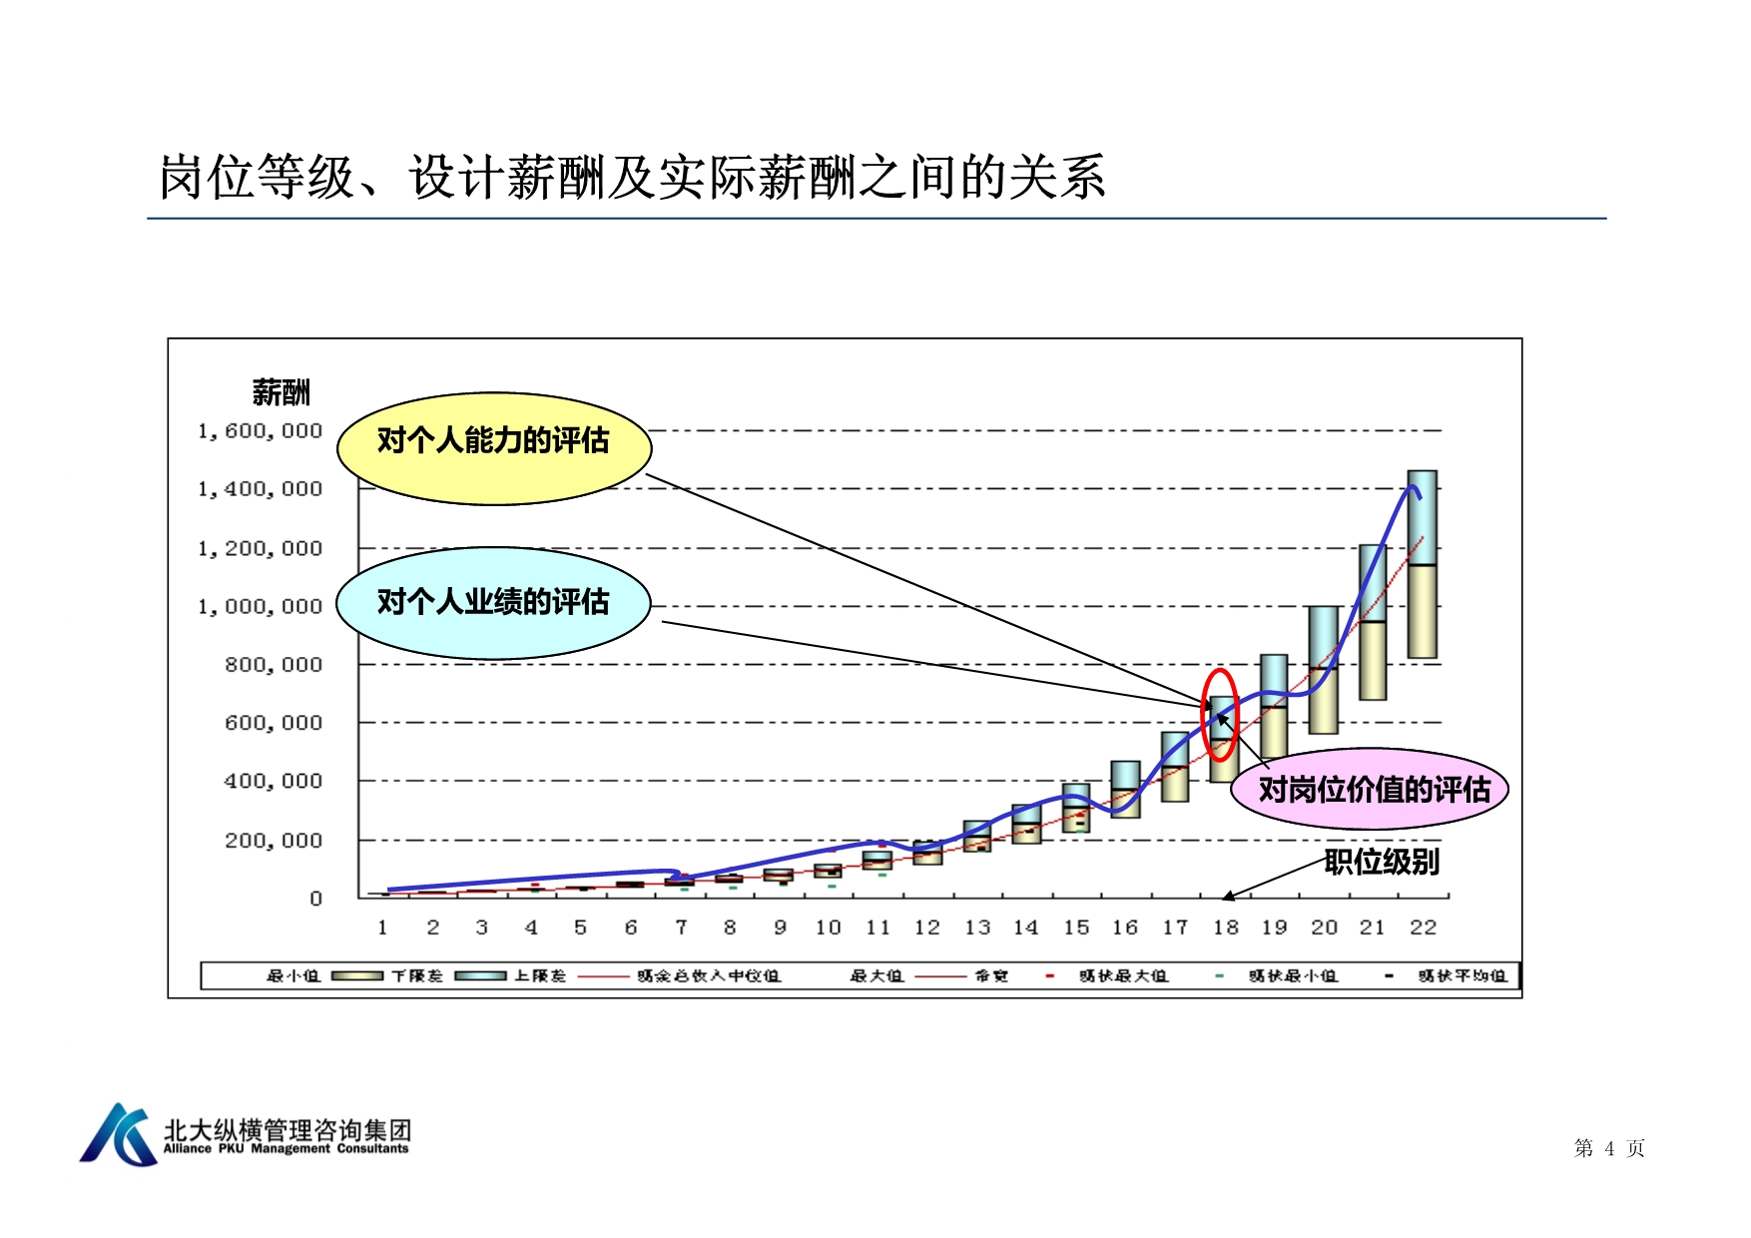
Task: Click the black dash legend marker for 现状平均值
Action: pos(1390,976)
